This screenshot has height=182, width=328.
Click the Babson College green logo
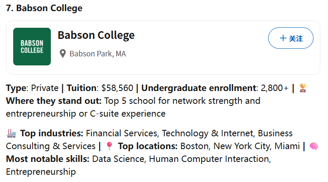(32, 47)
